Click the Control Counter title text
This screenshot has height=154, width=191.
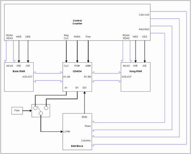pos(77,22)
